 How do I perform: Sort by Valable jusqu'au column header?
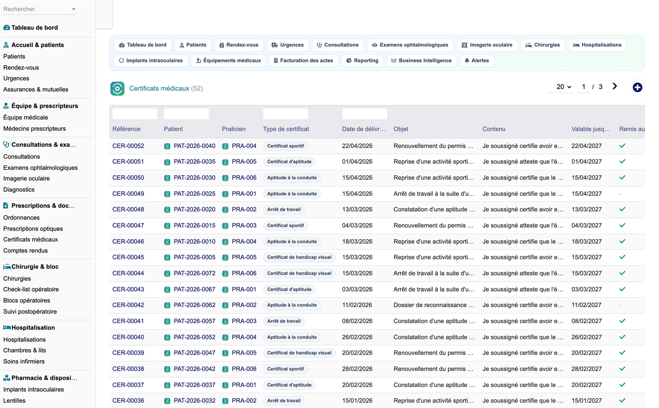tap(591, 129)
